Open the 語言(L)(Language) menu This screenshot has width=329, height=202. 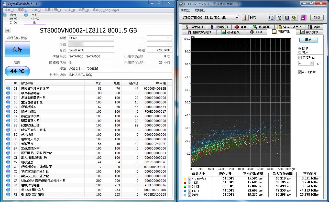coord(106,10)
